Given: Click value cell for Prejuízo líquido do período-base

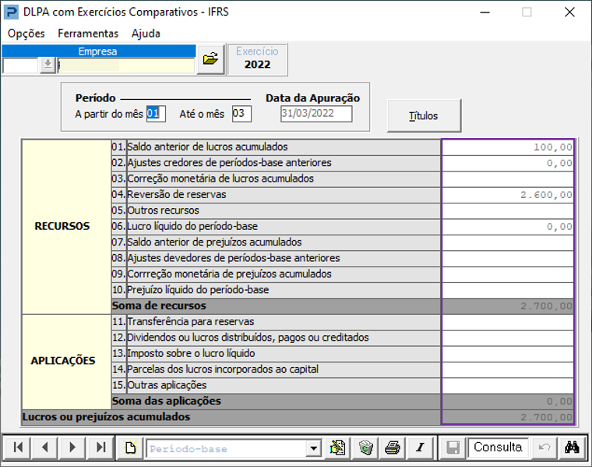Looking at the screenshot, I should (x=508, y=290).
